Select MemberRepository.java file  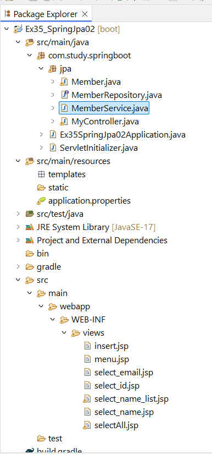point(116,95)
